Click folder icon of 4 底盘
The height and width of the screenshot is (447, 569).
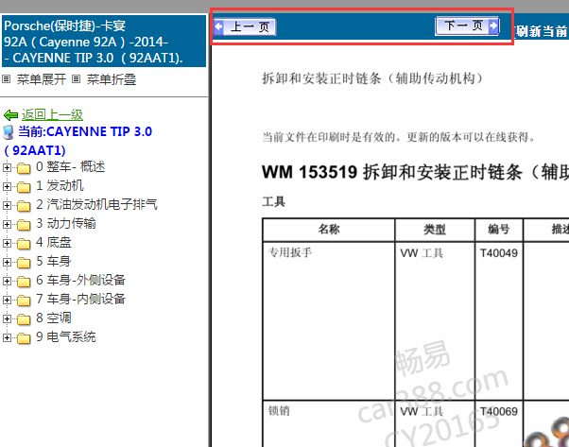[x=24, y=244]
